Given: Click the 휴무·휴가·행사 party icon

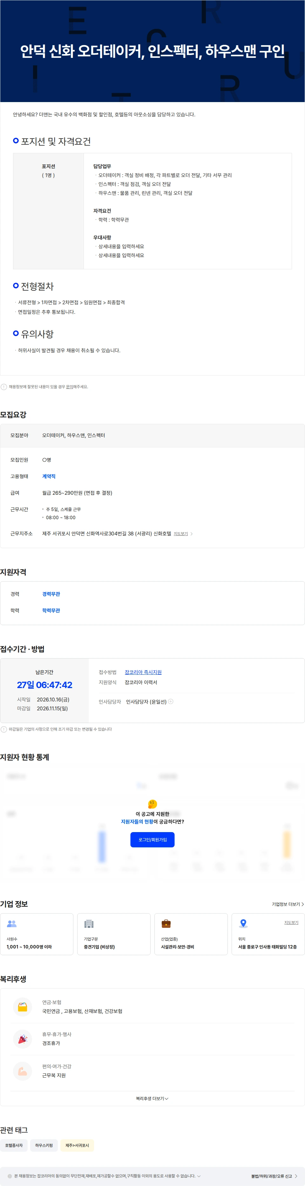Looking at the screenshot, I should click(23, 1039).
